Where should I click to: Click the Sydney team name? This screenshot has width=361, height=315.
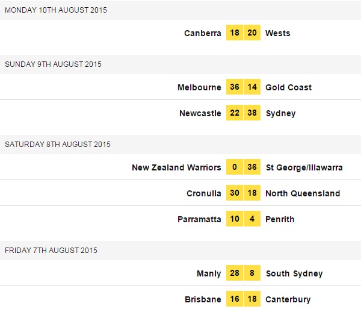(x=280, y=113)
